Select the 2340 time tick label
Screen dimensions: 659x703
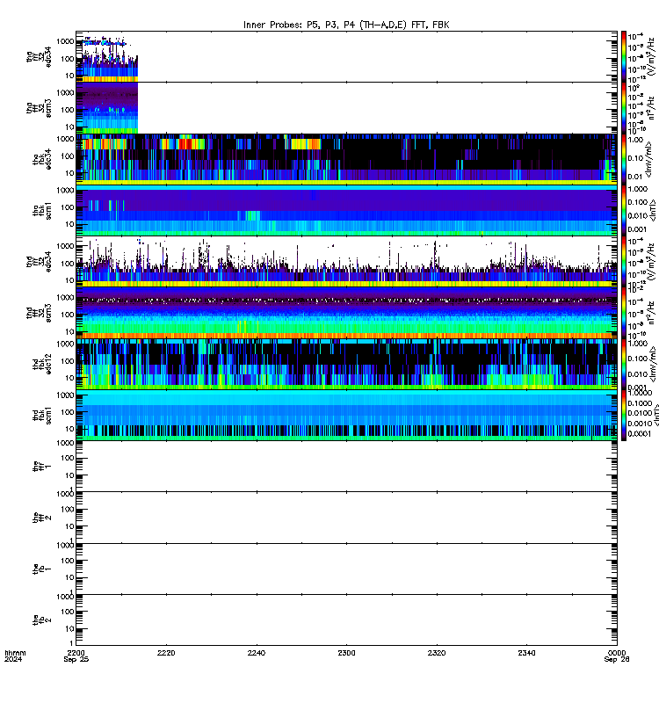(526, 653)
